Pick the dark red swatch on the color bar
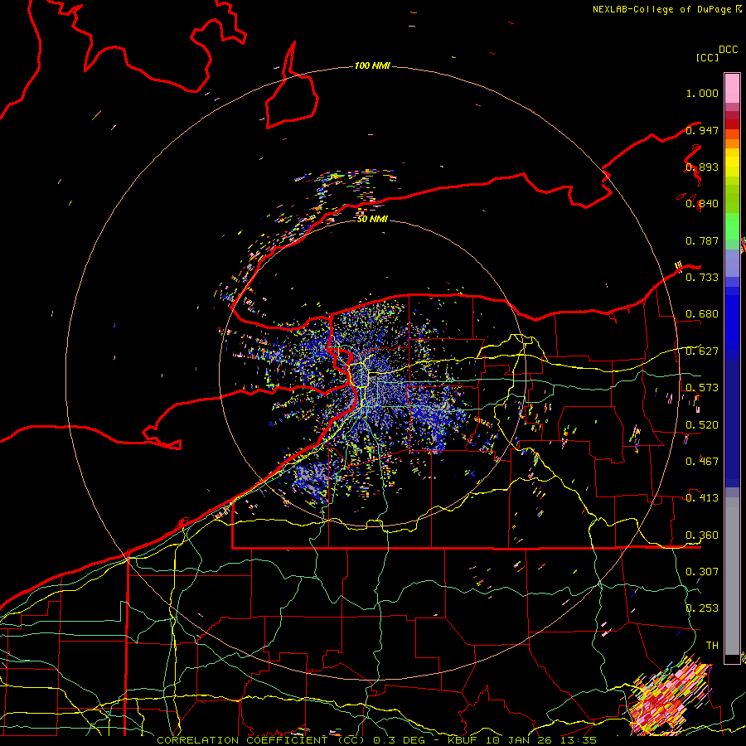This screenshot has height=746, width=746. tap(732, 124)
